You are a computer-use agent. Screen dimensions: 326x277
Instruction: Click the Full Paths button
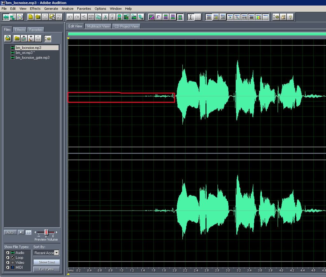pos(46,269)
